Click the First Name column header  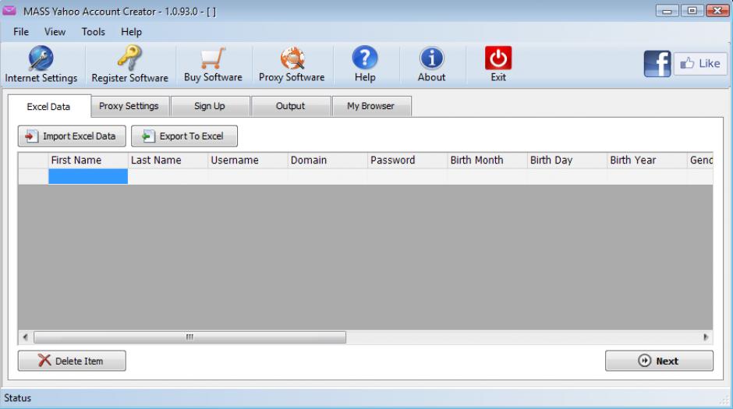tap(88, 160)
